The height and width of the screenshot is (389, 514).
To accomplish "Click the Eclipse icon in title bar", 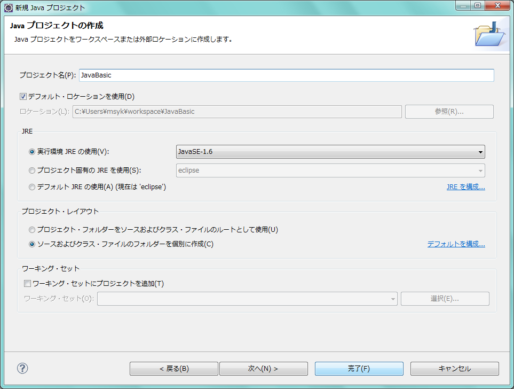I will coord(9,7).
